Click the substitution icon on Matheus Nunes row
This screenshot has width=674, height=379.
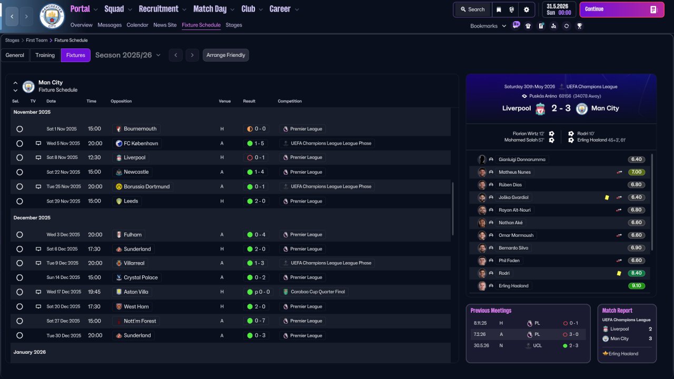point(619,172)
